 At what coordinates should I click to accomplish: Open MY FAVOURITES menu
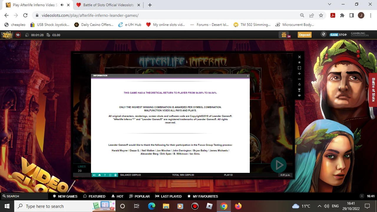point(203,196)
